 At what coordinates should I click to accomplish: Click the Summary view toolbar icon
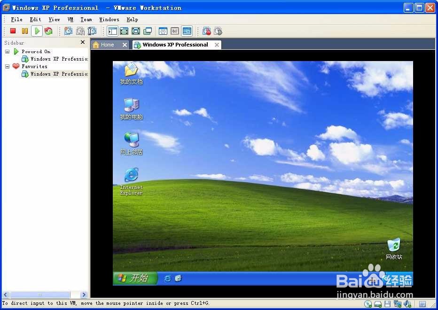click(x=163, y=31)
